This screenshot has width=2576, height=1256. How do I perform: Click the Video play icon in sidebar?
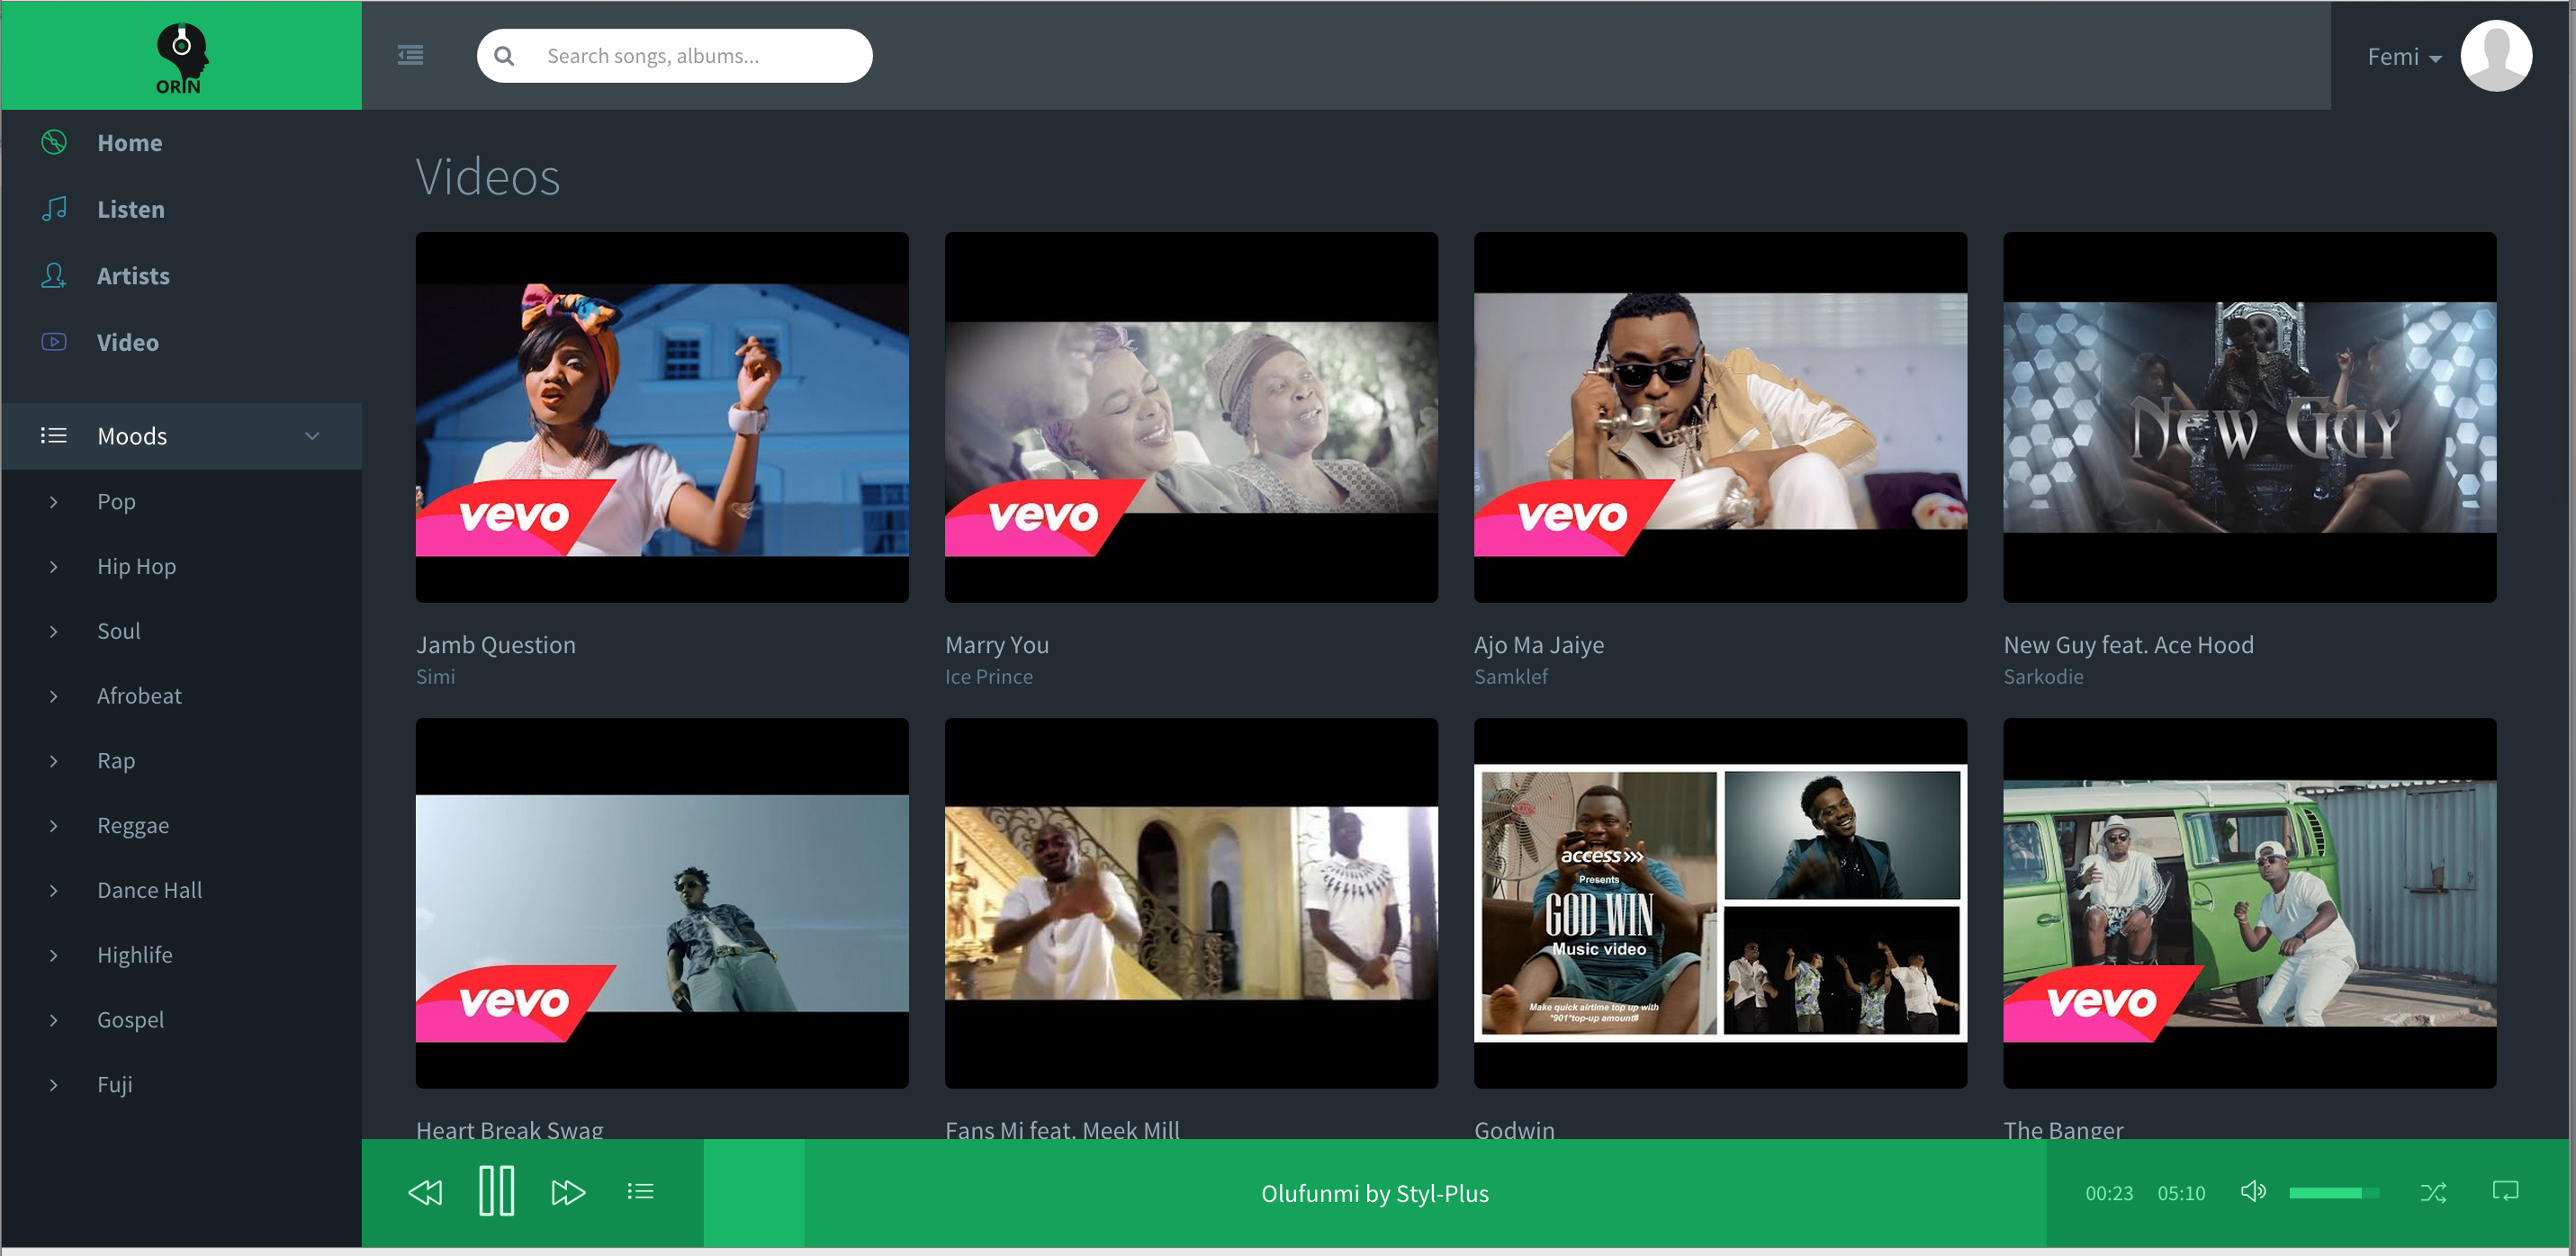pos(54,342)
